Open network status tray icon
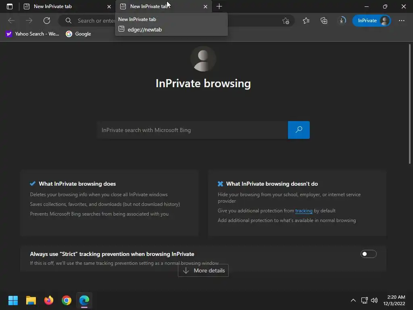The height and width of the screenshot is (310, 413). point(364,300)
